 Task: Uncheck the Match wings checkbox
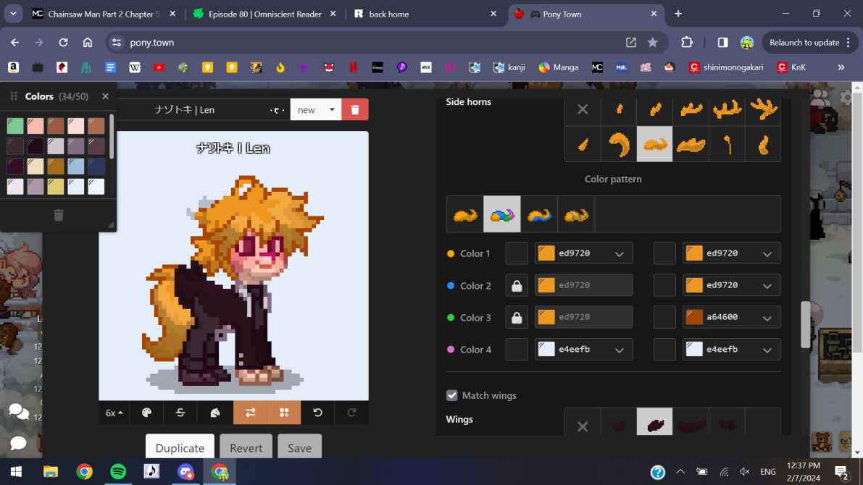(x=452, y=395)
